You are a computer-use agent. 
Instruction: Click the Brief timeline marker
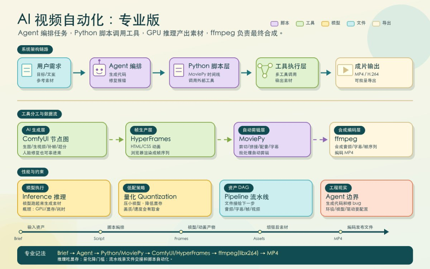pyautogui.click(x=21, y=232)
